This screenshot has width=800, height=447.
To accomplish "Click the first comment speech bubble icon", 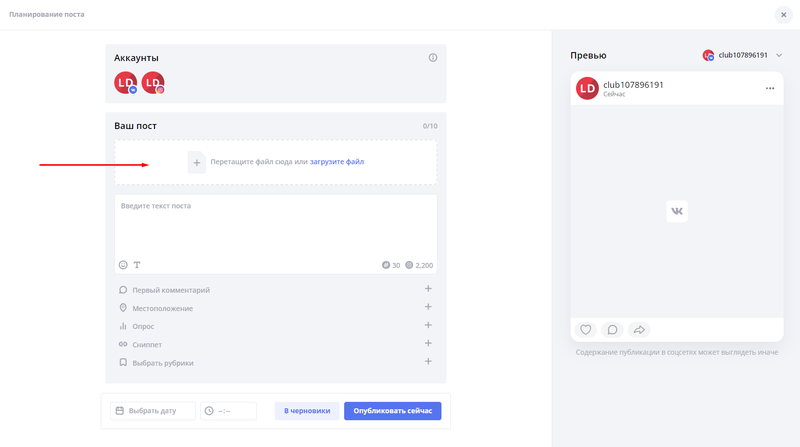I will click(x=123, y=290).
